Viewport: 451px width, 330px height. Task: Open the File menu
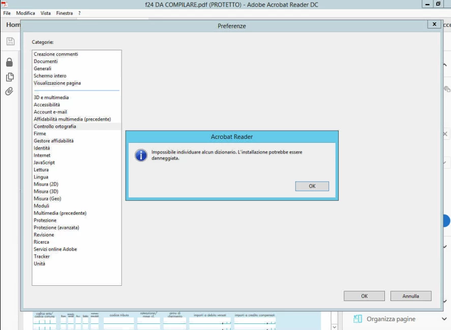click(7, 13)
